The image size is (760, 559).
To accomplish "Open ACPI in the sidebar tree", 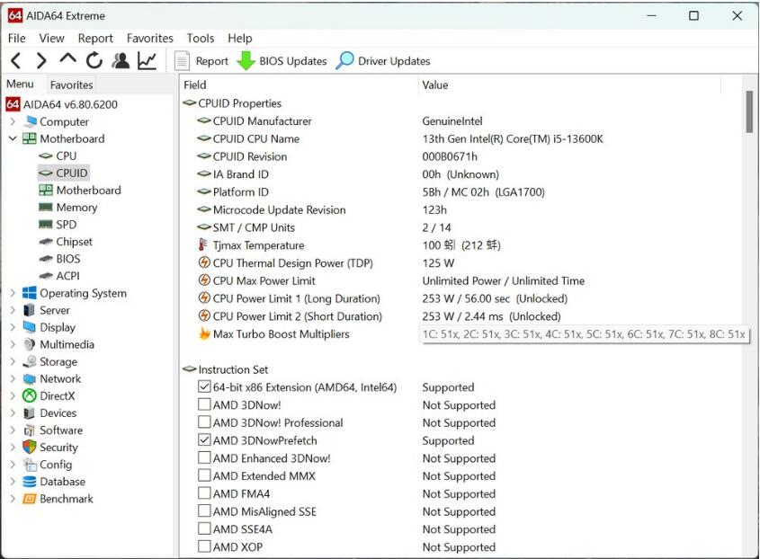I will point(59,276).
